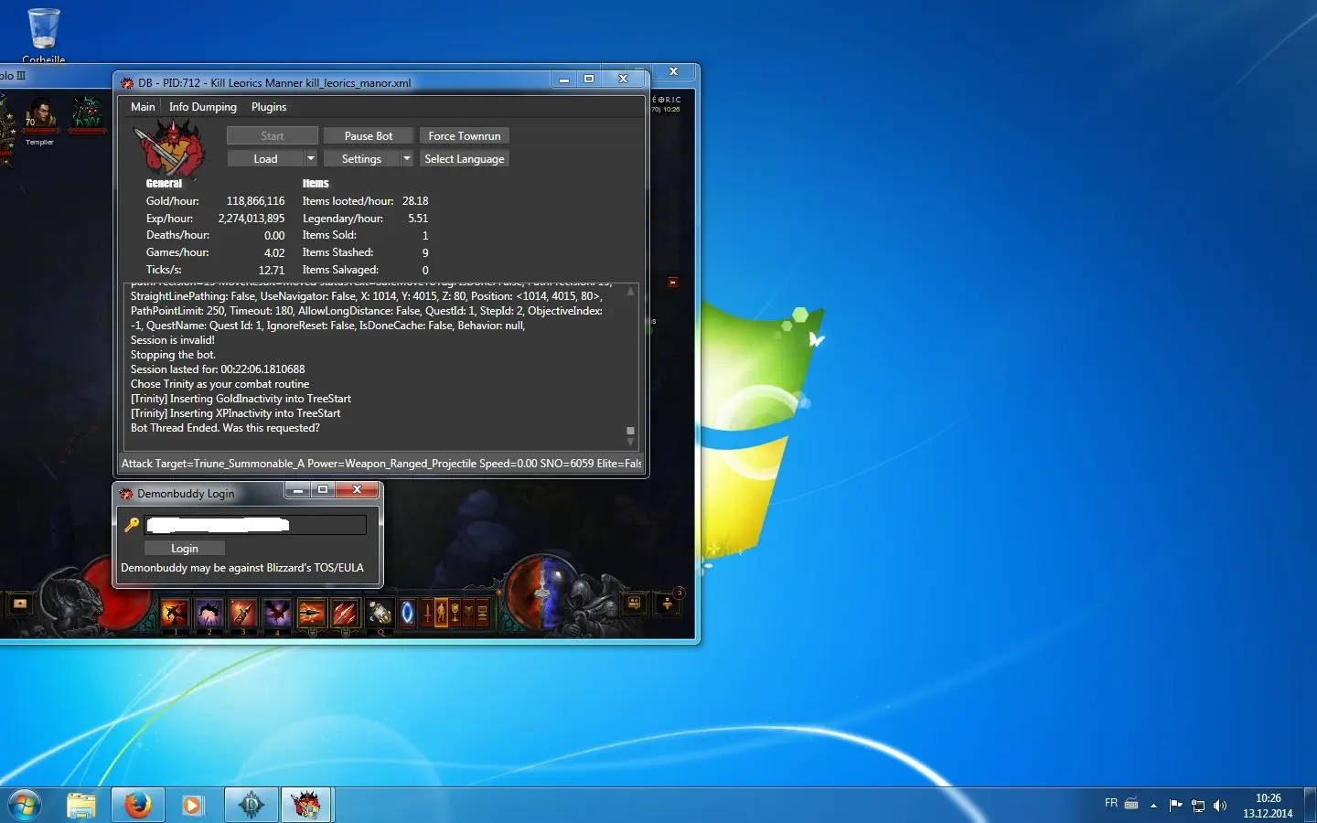Open the media player taskbar icon
Image resolution: width=1317 pixels, height=823 pixels.
(x=191, y=805)
